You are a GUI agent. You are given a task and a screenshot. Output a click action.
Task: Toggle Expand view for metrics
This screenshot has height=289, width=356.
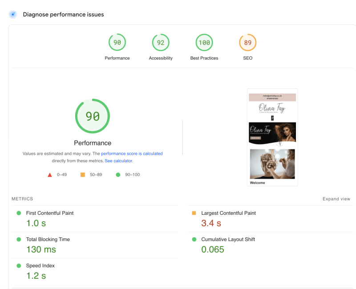(x=336, y=199)
